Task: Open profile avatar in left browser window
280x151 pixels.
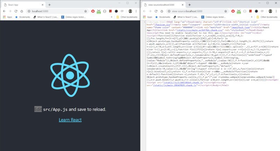Action: pos(130,11)
